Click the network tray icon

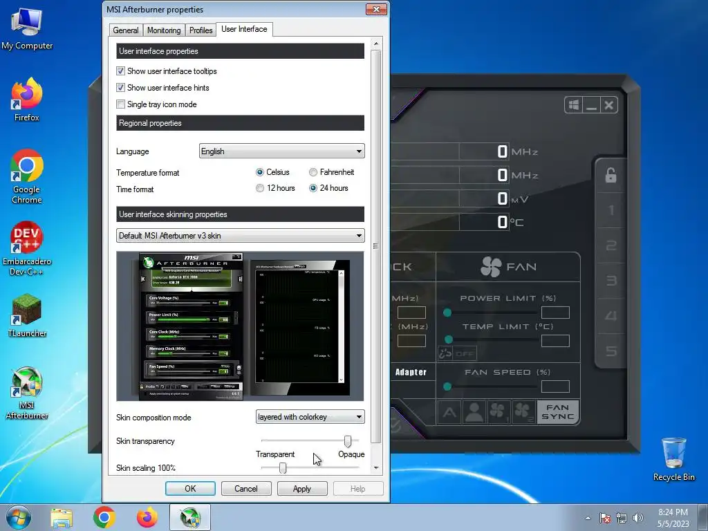(x=622, y=518)
